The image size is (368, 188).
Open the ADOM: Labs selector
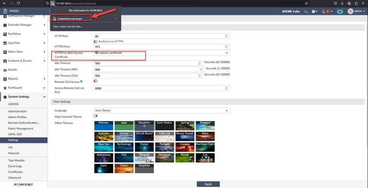(x=291, y=11)
